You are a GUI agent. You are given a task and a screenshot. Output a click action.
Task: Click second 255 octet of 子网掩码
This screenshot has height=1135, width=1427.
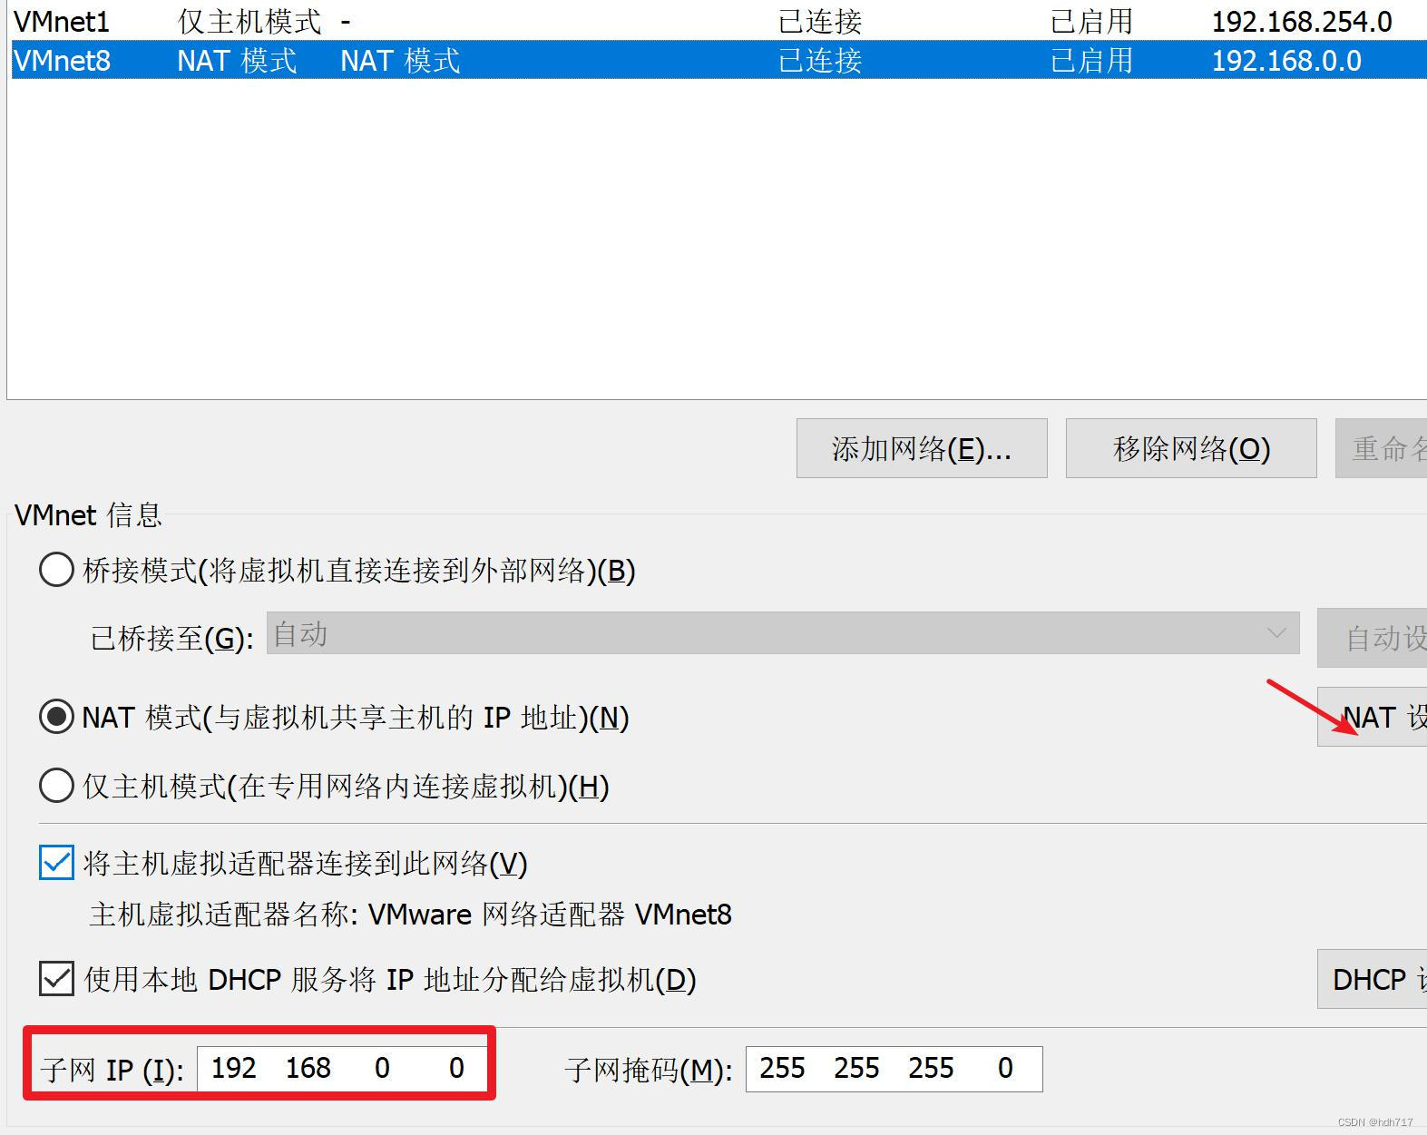pos(857,1068)
